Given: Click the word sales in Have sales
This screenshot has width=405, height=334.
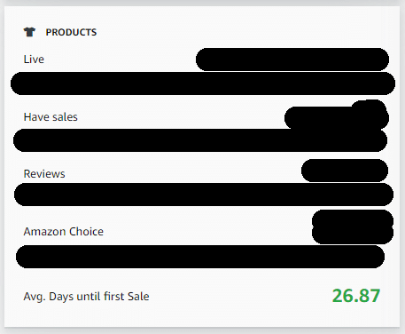Looking at the screenshot, I should coord(65,117).
